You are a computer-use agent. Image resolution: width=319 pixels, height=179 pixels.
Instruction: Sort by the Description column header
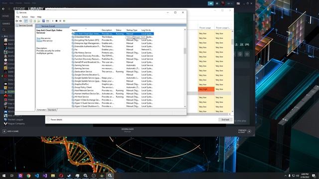point(108,30)
